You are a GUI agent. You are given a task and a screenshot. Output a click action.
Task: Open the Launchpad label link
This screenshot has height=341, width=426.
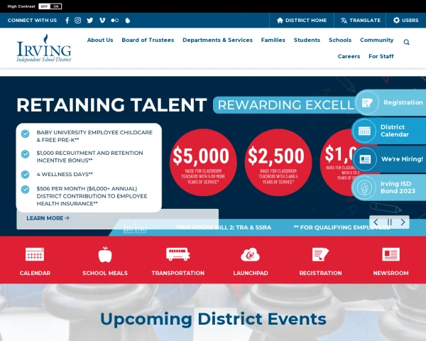pyautogui.click(x=251, y=273)
